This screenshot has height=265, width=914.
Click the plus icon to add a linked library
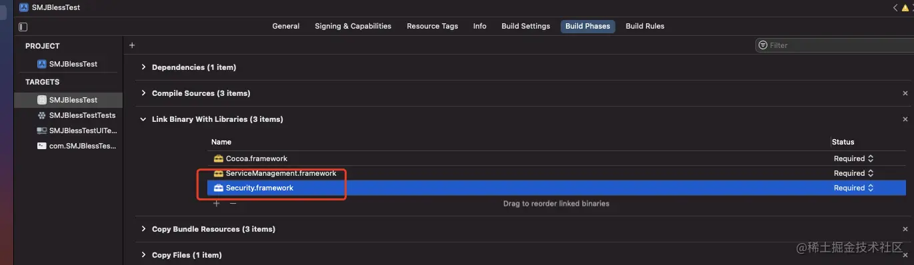coord(216,203)
